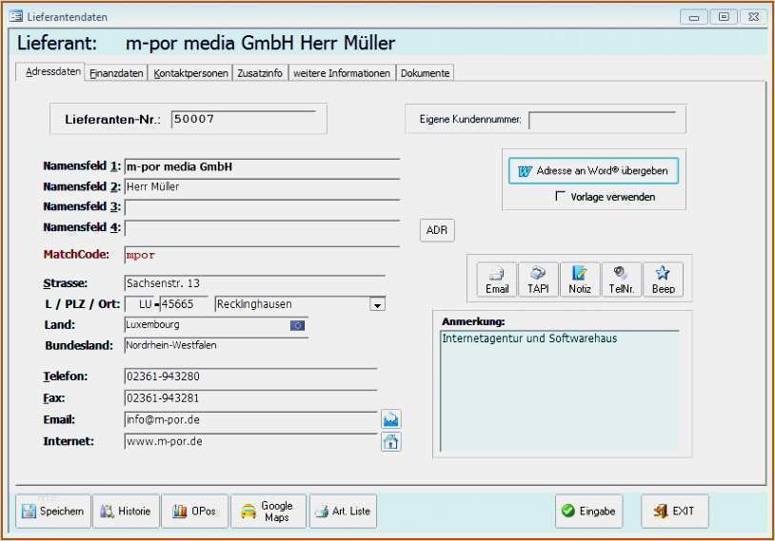Open the Art. Liste article list
This screenshot has width=775, height=541.
pyautogui.click(x=343, y=511)
